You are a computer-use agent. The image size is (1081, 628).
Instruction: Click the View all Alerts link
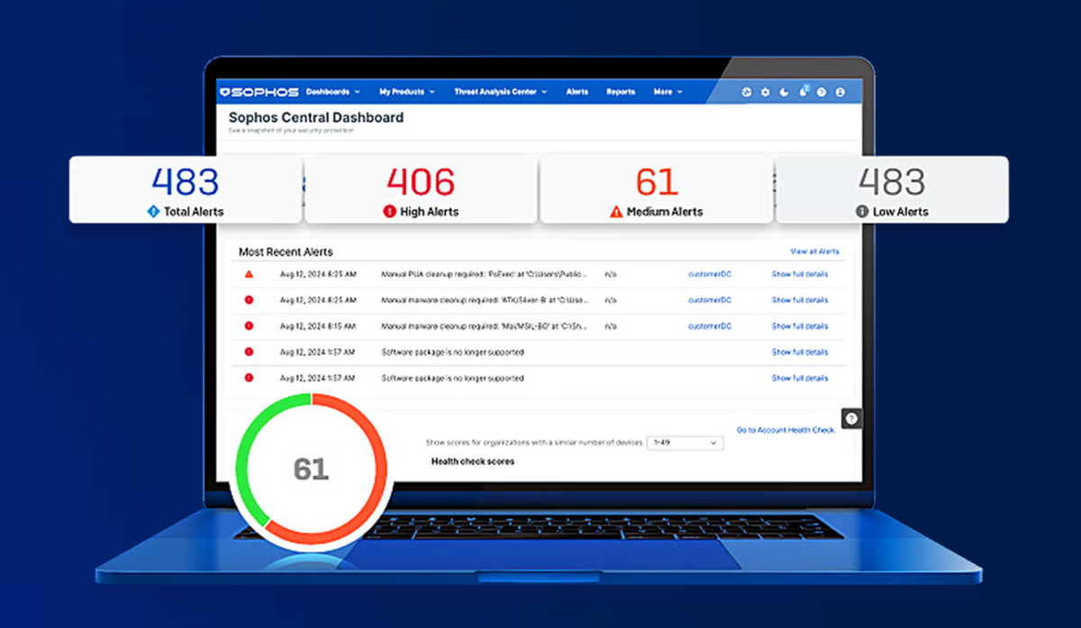coord(814,251)
